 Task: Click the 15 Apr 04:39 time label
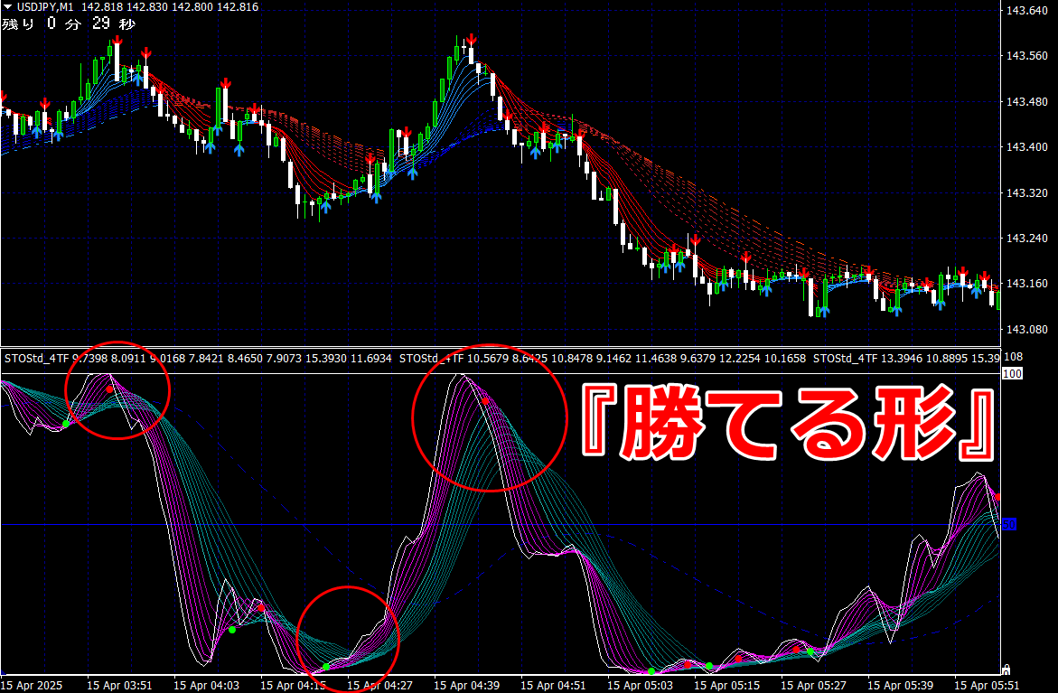[466, 686]
